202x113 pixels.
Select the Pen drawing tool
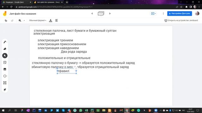(5, 42)
